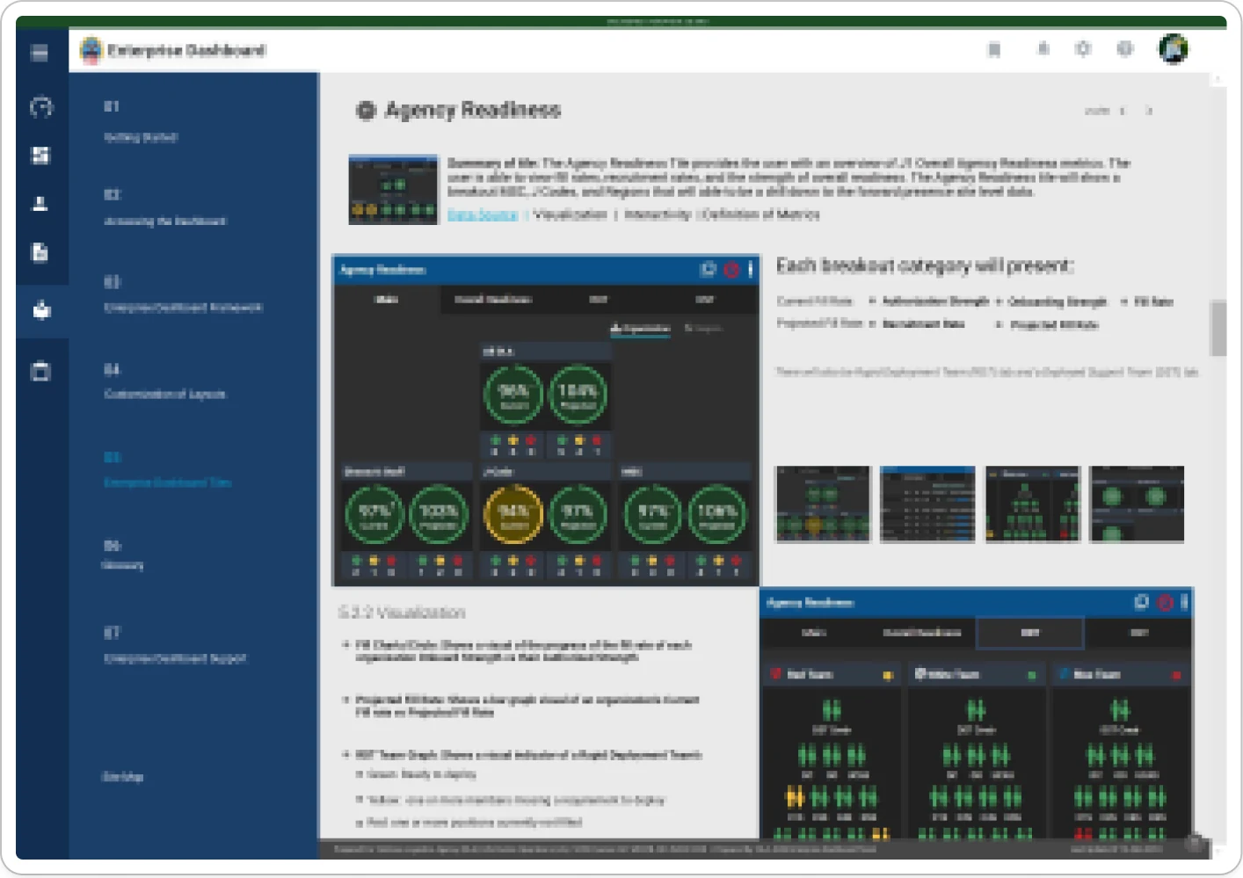
Task: Open the kebab menu on the lower Agency Readiness tile
Action: click(1184, 602)
